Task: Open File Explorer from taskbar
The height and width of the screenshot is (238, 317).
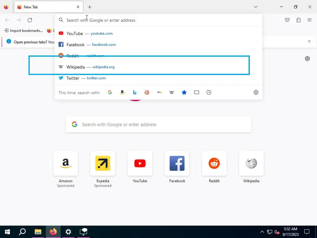Action: click(x=38, y=232)
